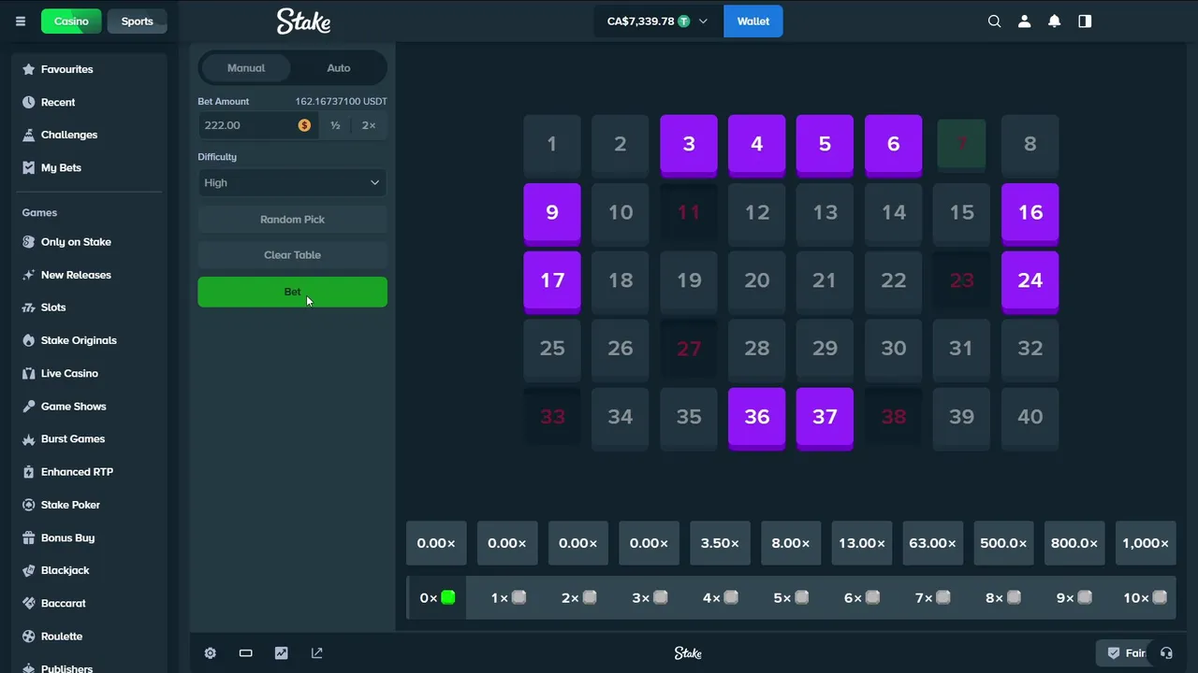Click the 10× hits indicator
The width and height of the screenshot is (1198, 673).
(x=1145, y=598)
